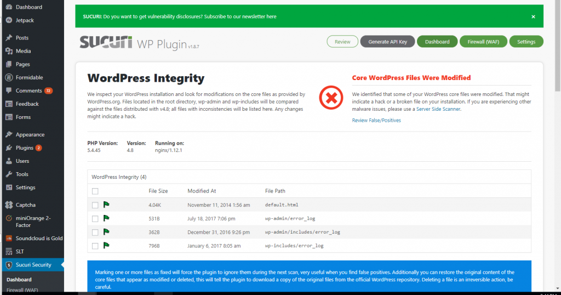Click the Sucuri logo in the header

106,42
